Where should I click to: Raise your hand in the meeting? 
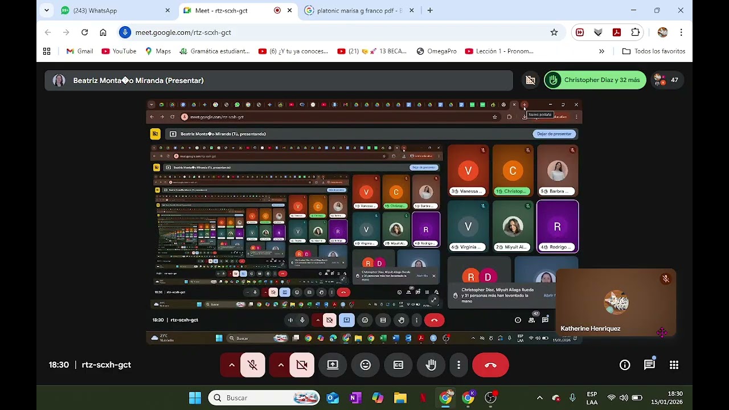[x=431, y=365]
